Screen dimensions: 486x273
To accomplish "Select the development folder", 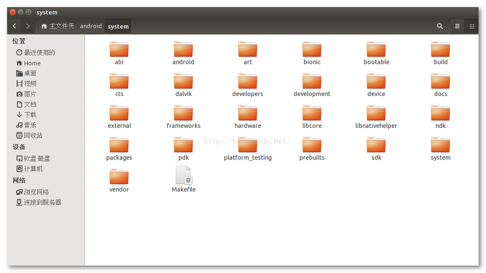I will click(312, 85).
